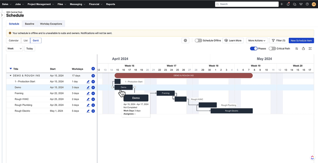Screen dimensions: 318x163
Task: Add item after Rough Electric row
Action: pos(93,111)
